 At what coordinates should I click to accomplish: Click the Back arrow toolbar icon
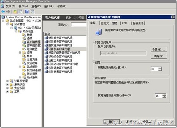(3, 11)
